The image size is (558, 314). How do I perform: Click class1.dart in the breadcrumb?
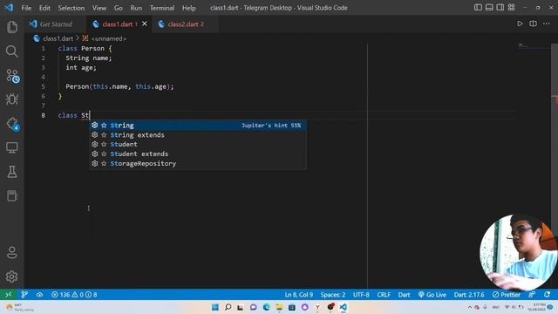(58, 38)
